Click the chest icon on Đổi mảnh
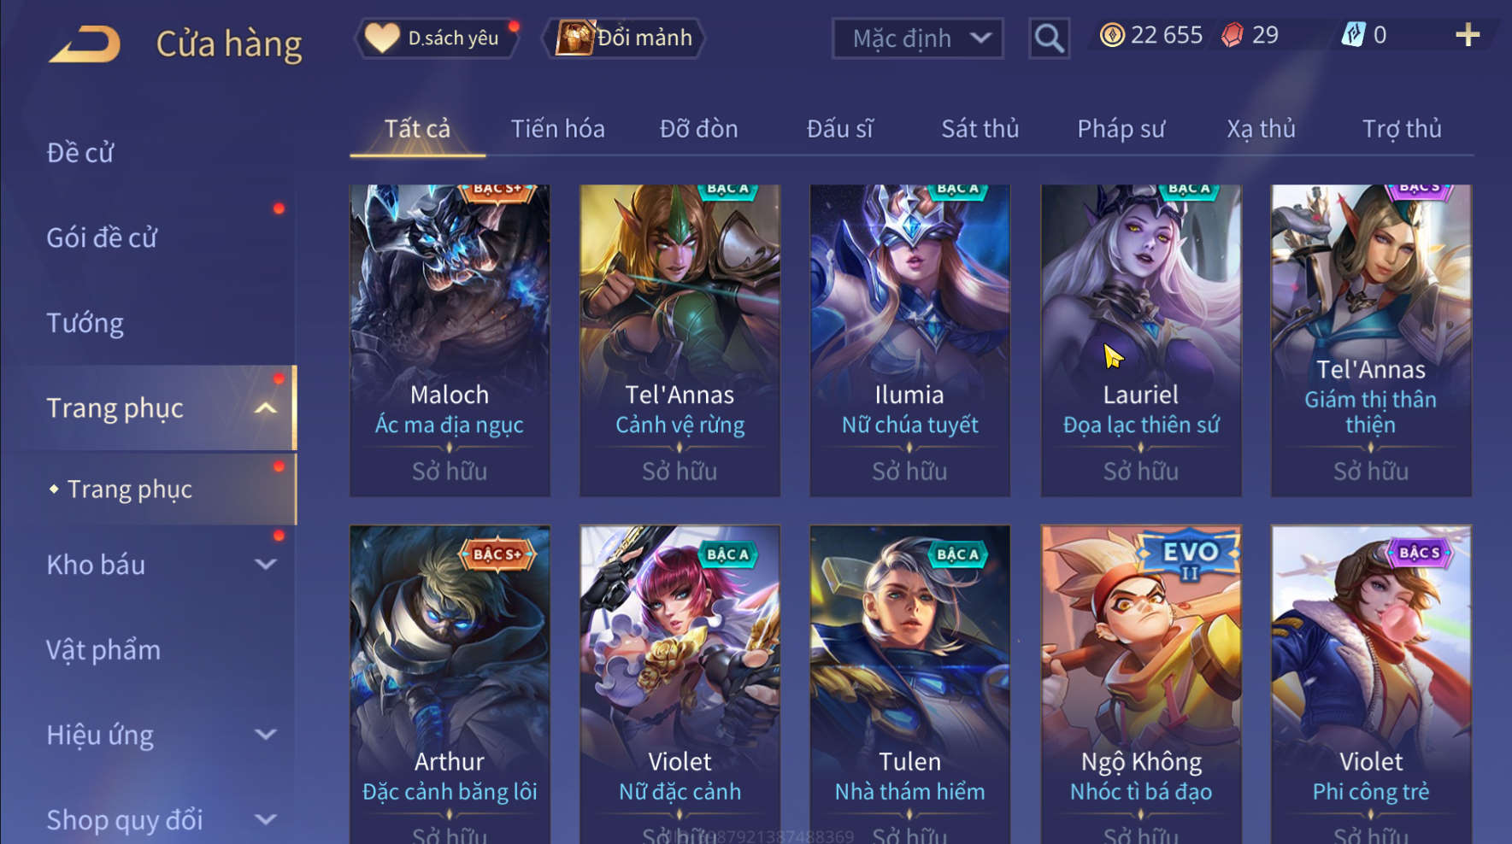The image size is (1512, 844). tap(574, 38)
